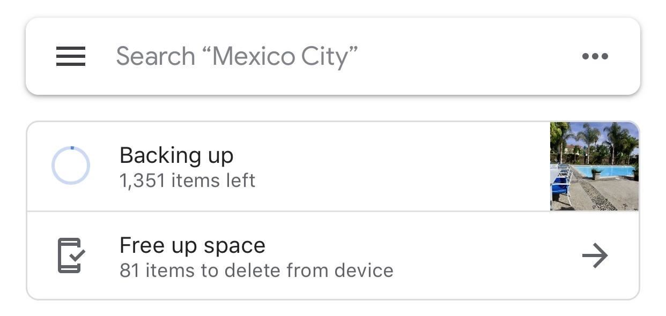Click the circular backup progress indicator
666x316 pixels.
point(71,166)
